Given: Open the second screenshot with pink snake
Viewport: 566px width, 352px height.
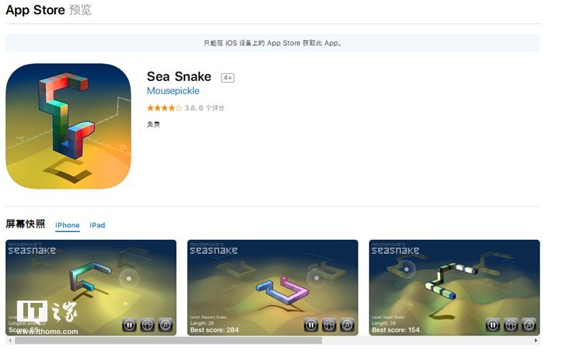Looking at the screenshot, I should (x=273, y=287).
